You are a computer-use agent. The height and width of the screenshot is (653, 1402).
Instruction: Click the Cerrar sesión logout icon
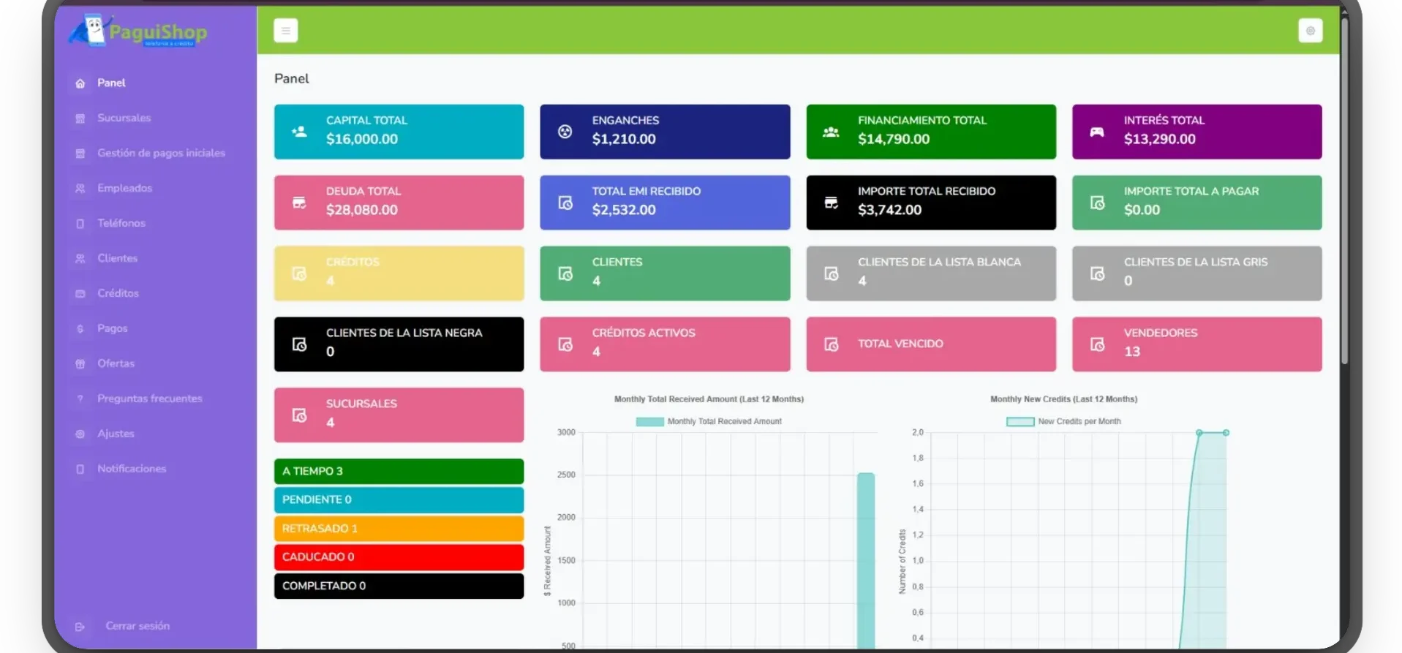tap(80, 627)
